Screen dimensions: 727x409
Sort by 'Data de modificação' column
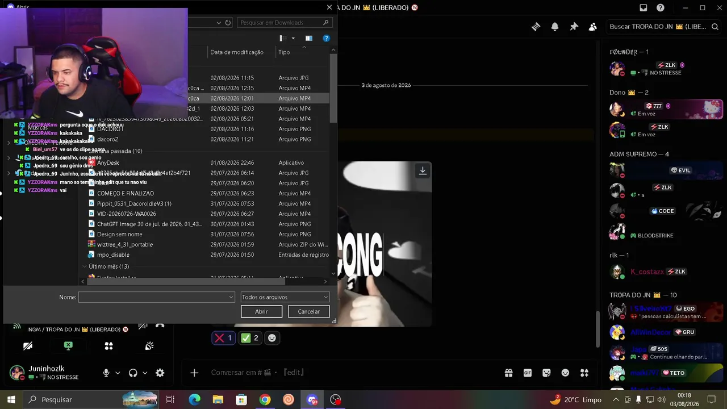coord(241,52)
